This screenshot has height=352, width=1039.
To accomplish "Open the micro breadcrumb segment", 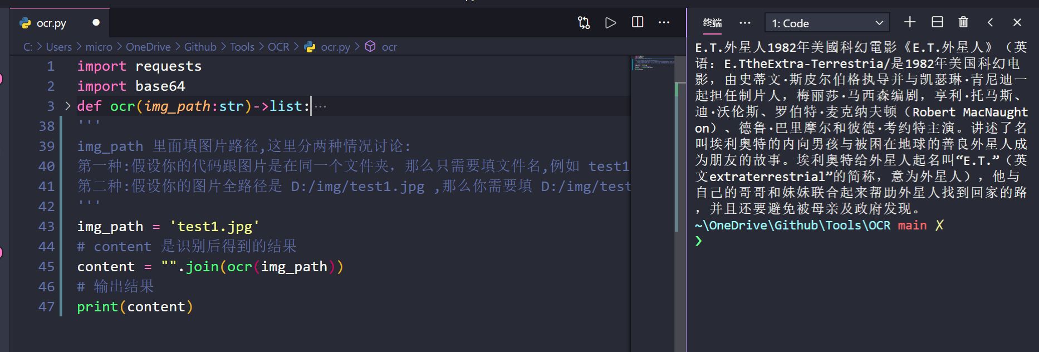I will point(99,47).
